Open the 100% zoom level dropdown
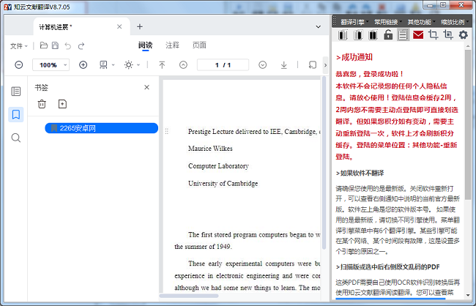Image resolution: width=476 pixels, height=306 pixels. [x=50, y=65]
